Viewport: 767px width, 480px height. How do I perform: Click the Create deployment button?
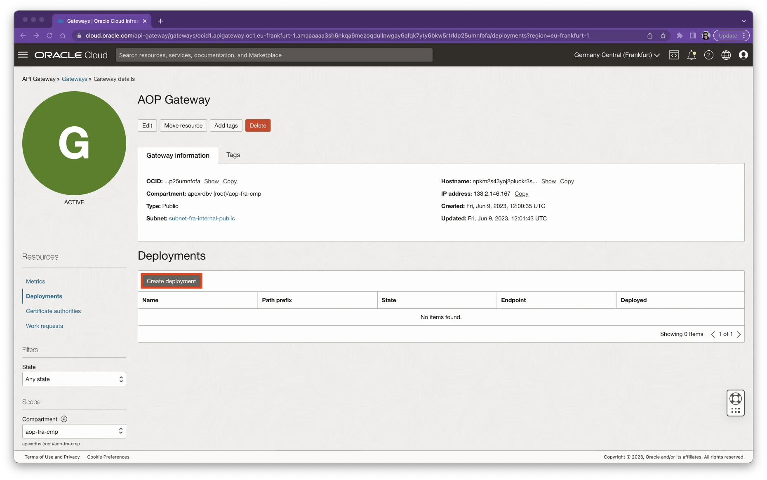coord(172,281)
